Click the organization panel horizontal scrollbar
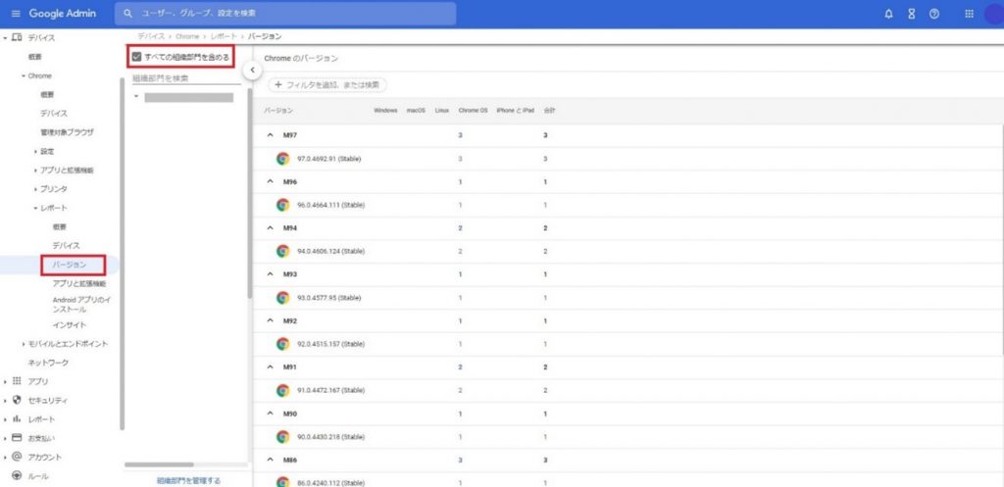 click(159, 464)
